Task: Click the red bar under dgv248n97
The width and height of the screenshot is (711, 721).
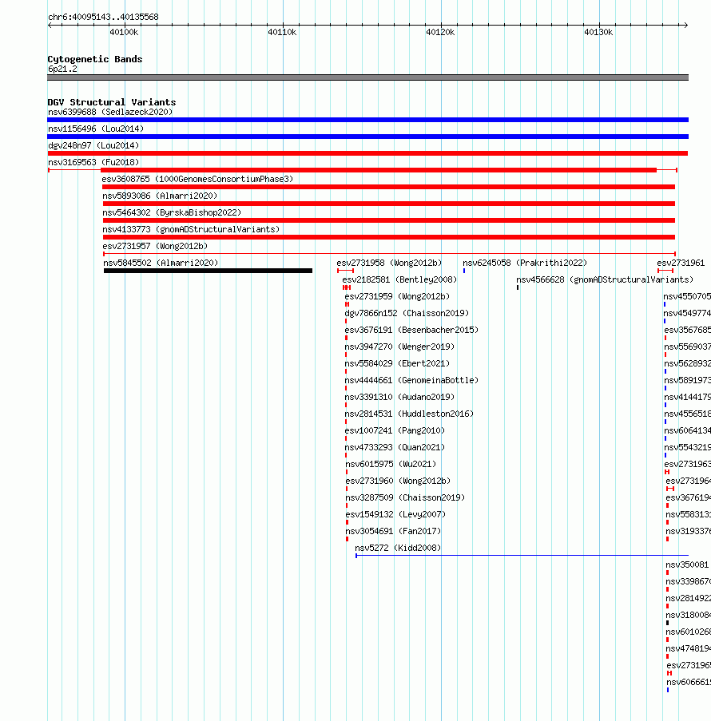Action: pyautogui.click(x=367, y=153)
